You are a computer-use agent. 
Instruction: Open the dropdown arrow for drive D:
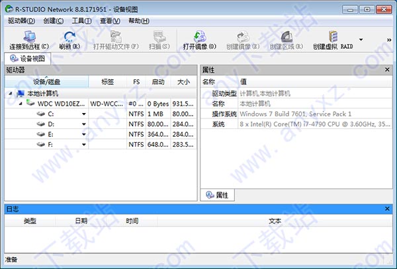pos(84,124)
